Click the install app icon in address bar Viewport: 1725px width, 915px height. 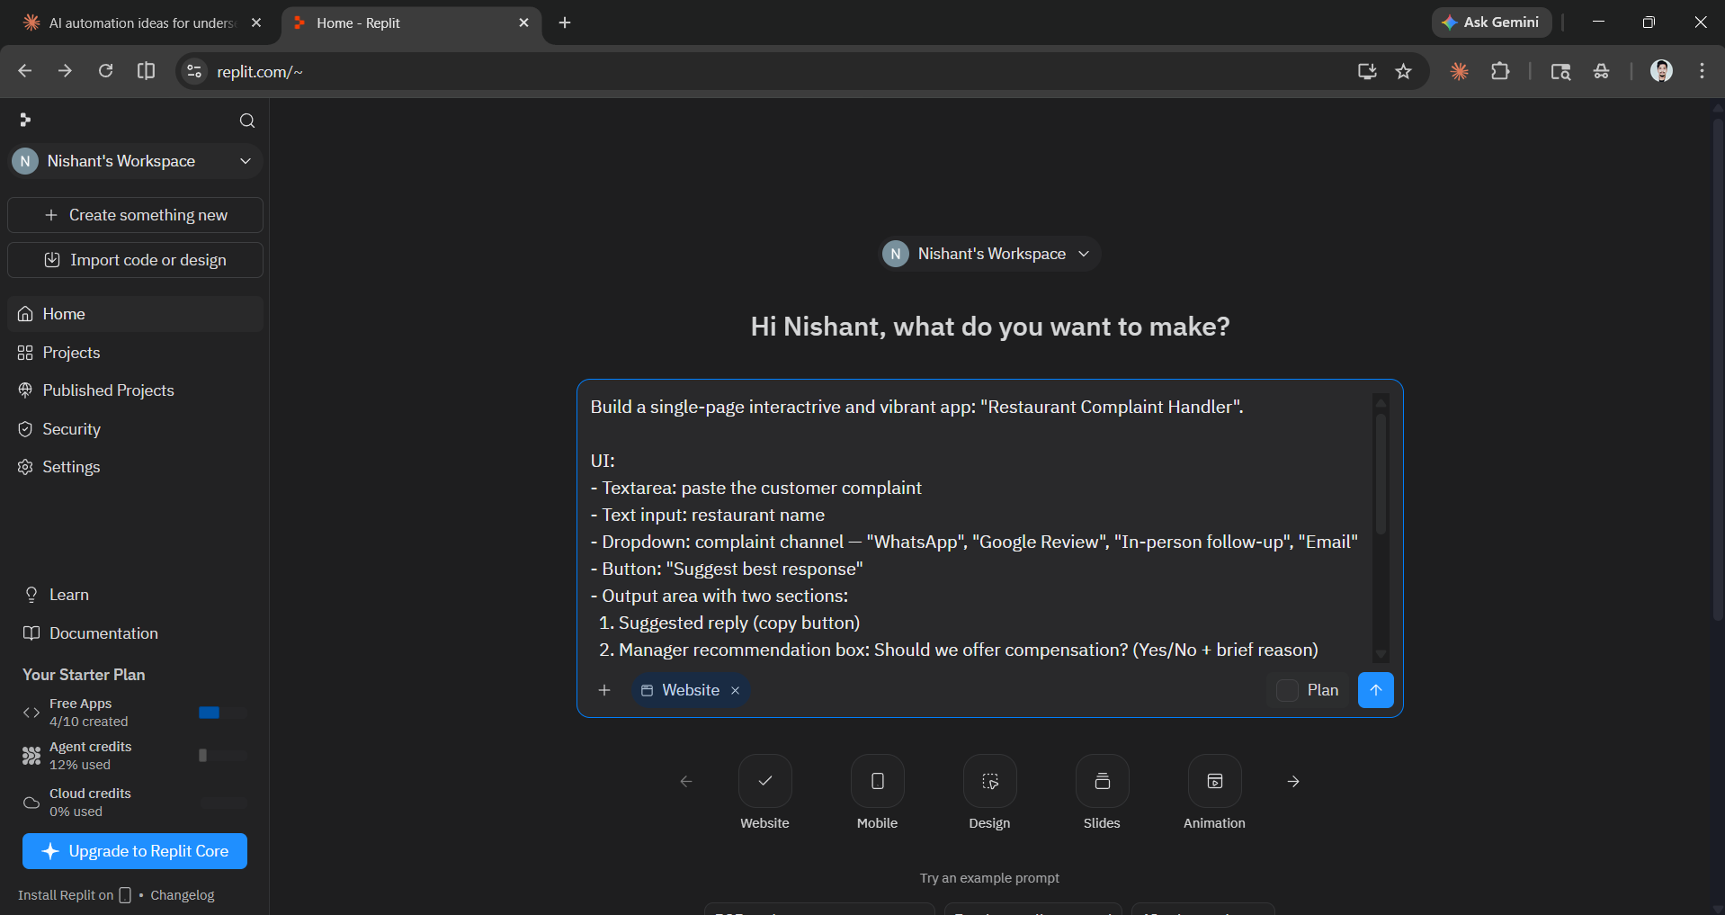1367,71
